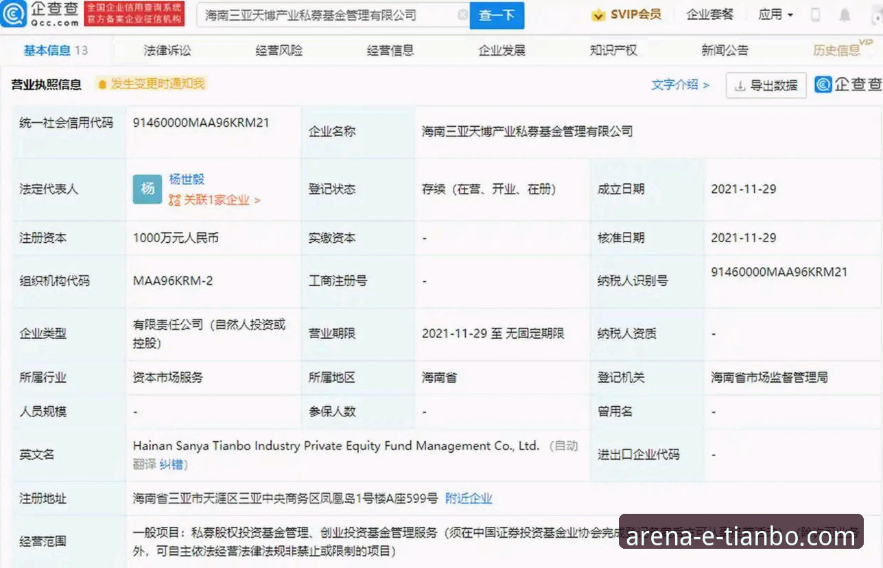Select 存续（在营、开业、在册） status value
The height and width of the screenshot is (568, 883).
(488, 189)
